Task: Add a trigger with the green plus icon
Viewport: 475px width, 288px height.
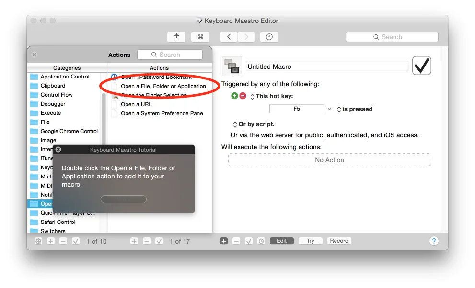Action: point(234,96)
